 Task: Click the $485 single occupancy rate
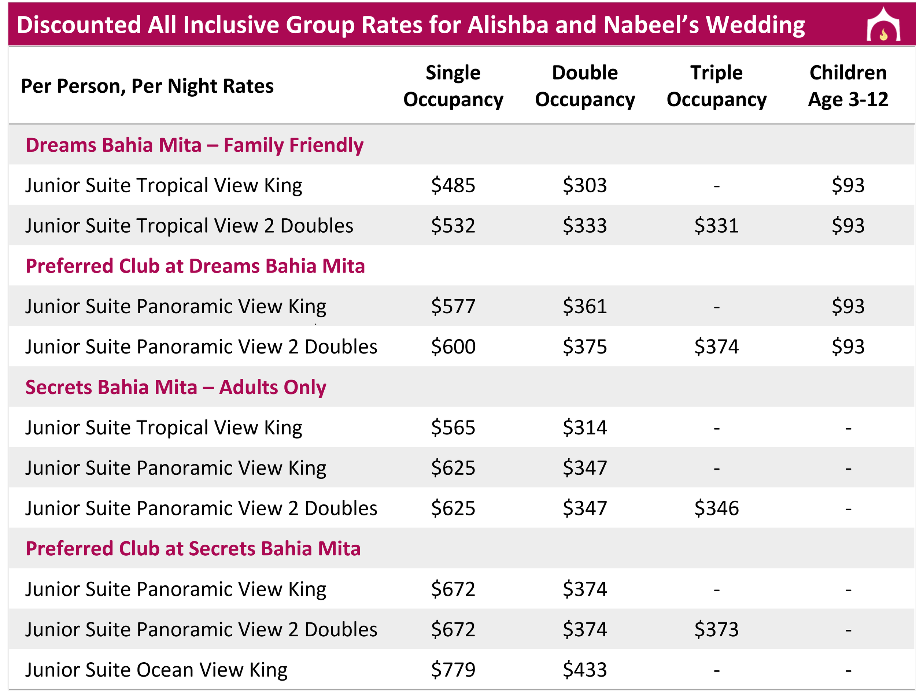pos(453,185)
